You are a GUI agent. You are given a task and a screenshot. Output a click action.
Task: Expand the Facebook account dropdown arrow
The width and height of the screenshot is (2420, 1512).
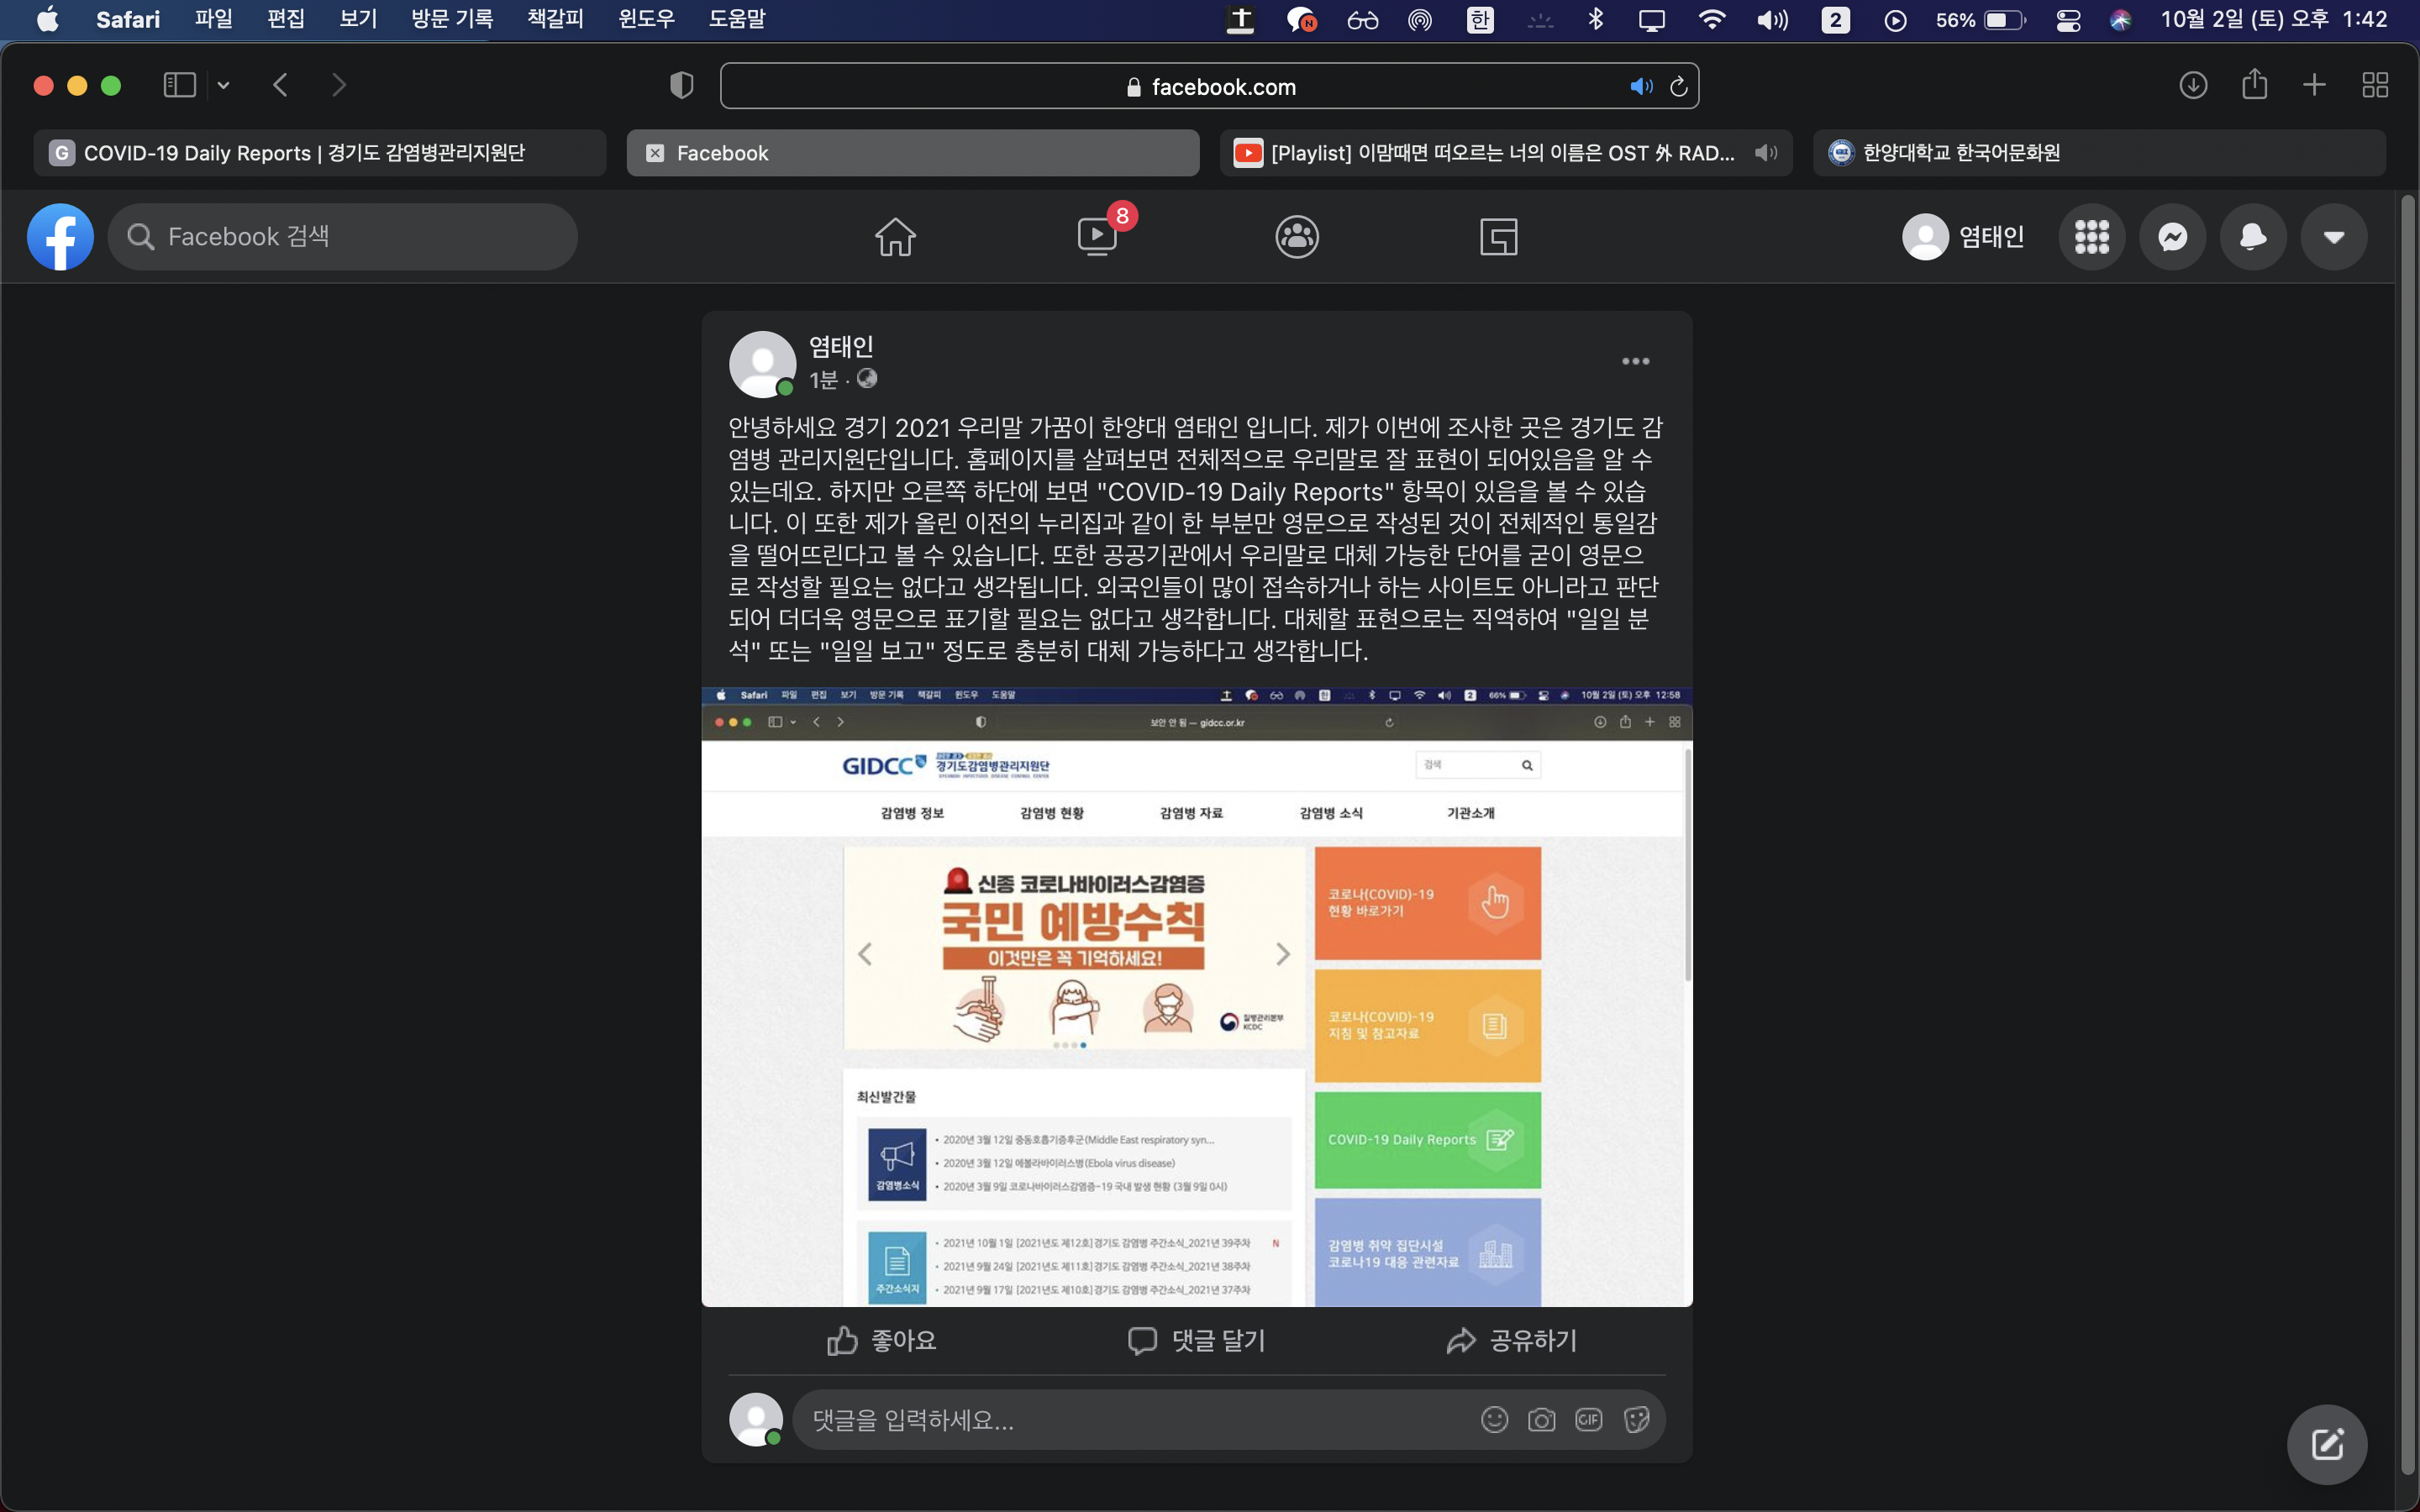(2333, 237)
